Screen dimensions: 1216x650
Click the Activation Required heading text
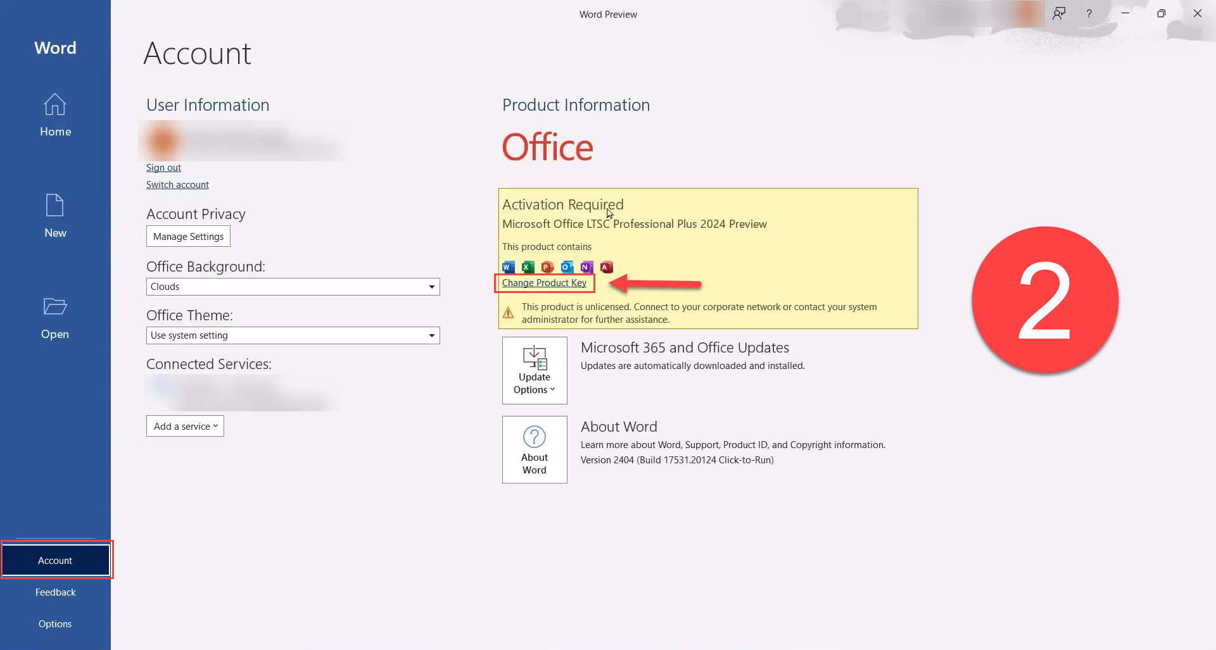click(x=563, y=204)
